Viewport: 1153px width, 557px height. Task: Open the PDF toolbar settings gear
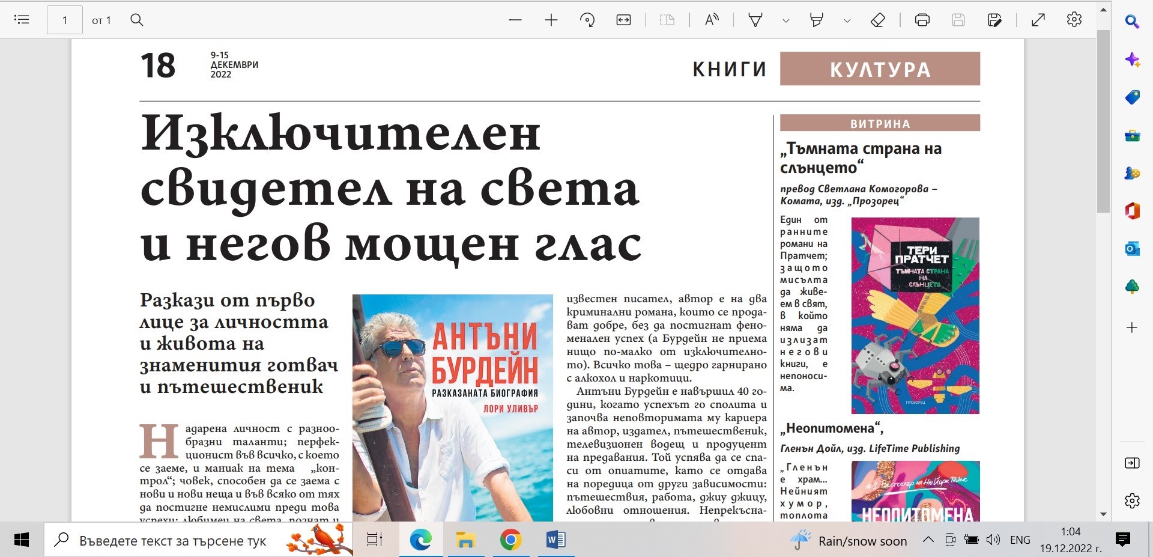pos(1074,20)
